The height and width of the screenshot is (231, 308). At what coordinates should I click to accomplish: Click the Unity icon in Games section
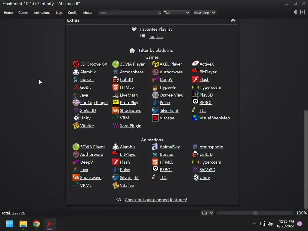pyautogui.click(x=76, y=118)
